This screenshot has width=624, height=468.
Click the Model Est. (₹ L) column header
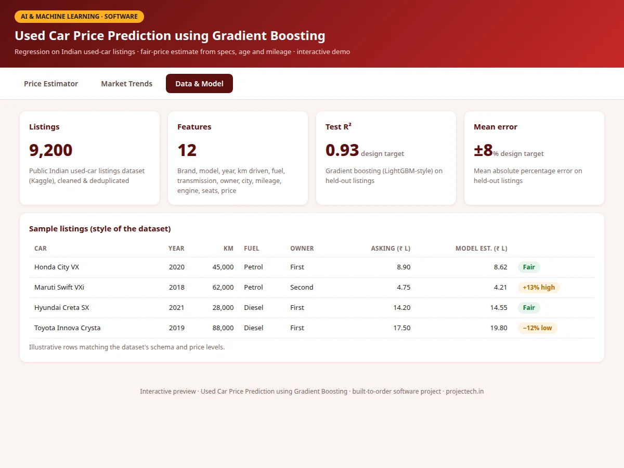click(x=482, y=249)
